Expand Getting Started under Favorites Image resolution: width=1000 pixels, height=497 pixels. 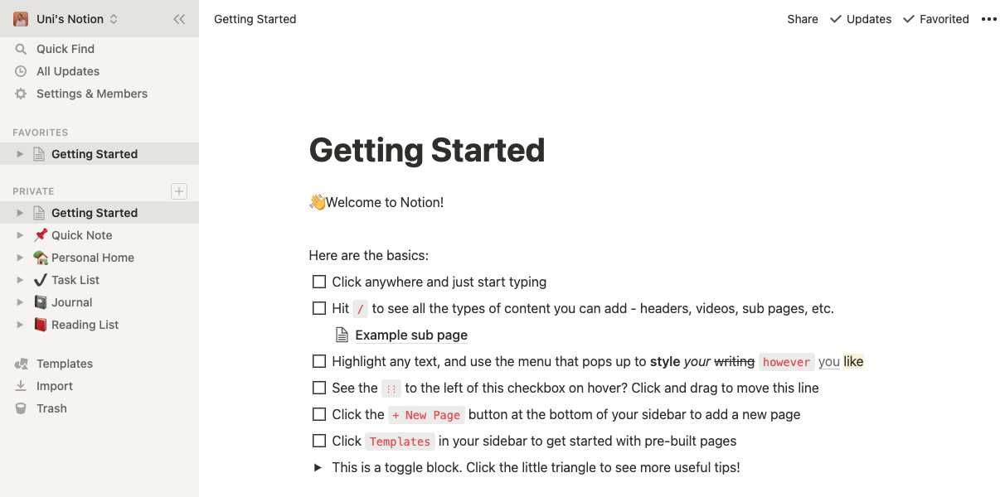pyautogui.click(x=20, y=153)
